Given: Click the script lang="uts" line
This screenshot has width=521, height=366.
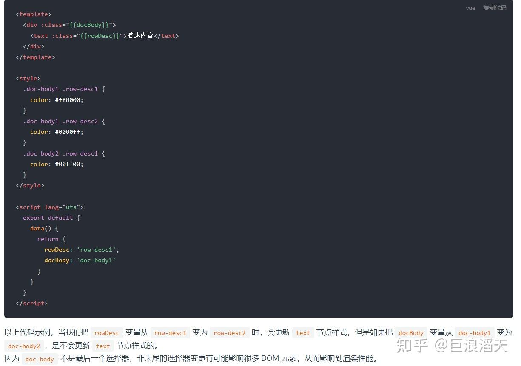Looking at the screenshot, I should click(x=49, y=207).
